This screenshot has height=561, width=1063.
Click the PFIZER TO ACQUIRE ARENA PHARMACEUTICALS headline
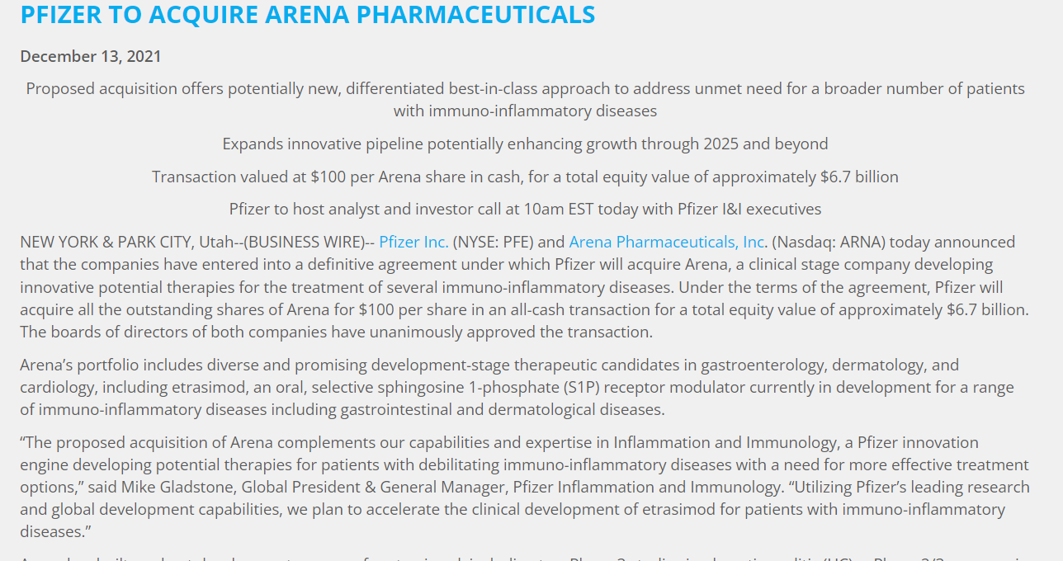pyautogui.click(x=308, y=14)
